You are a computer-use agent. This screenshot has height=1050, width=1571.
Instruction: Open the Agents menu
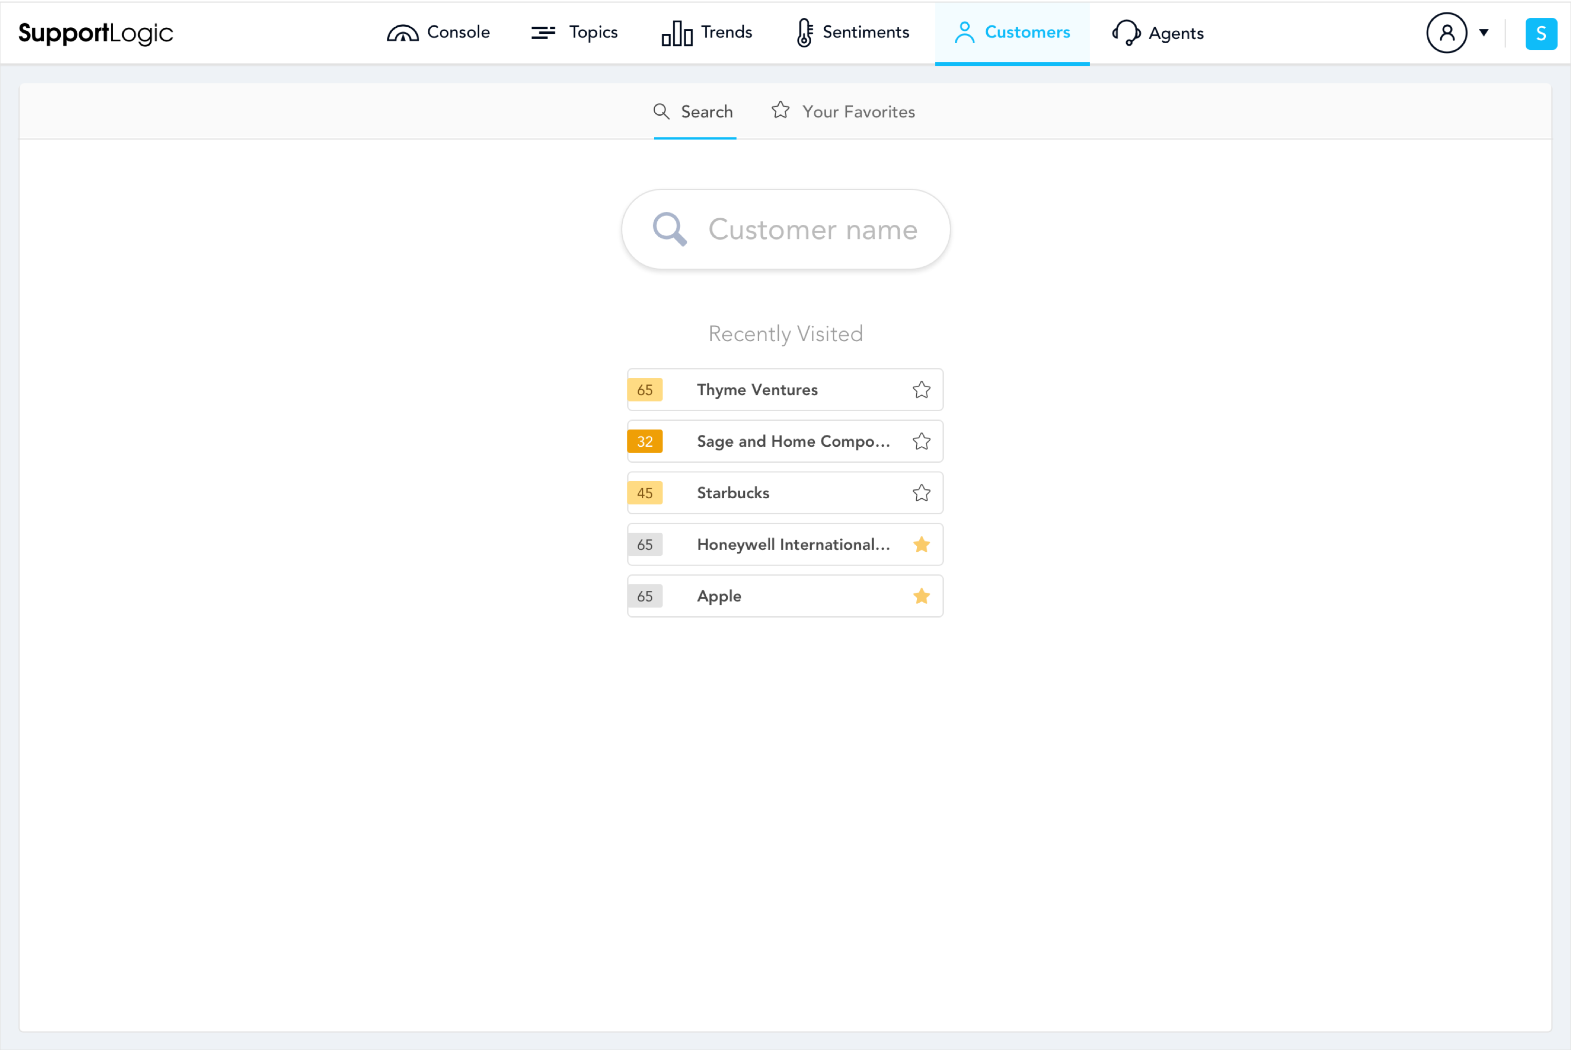(x=1158, y=32)
